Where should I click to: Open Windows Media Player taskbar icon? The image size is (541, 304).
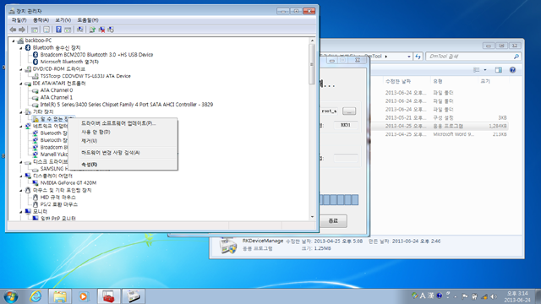point(83,296)
